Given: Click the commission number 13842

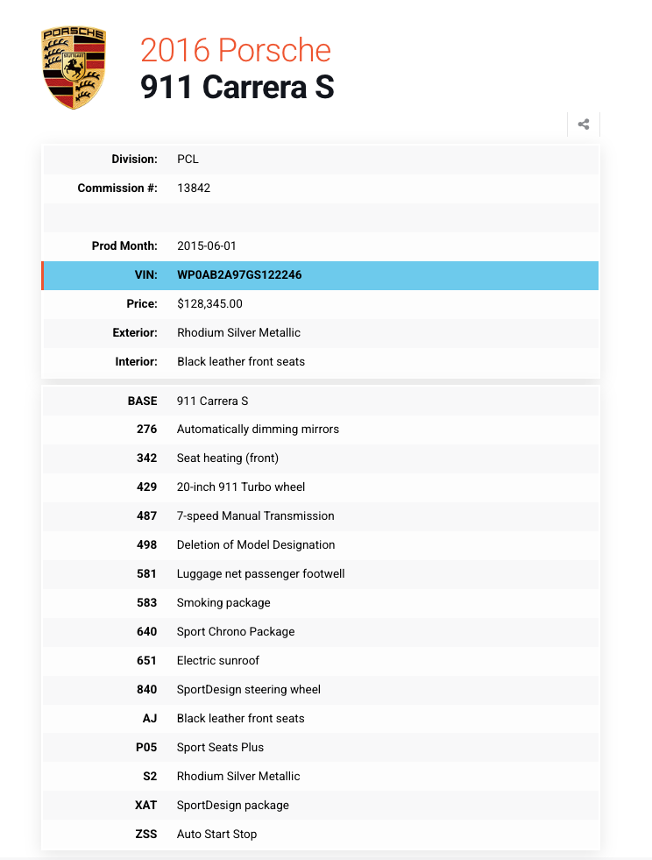Looking at the screenshot, I should click(x=194, y=188).
